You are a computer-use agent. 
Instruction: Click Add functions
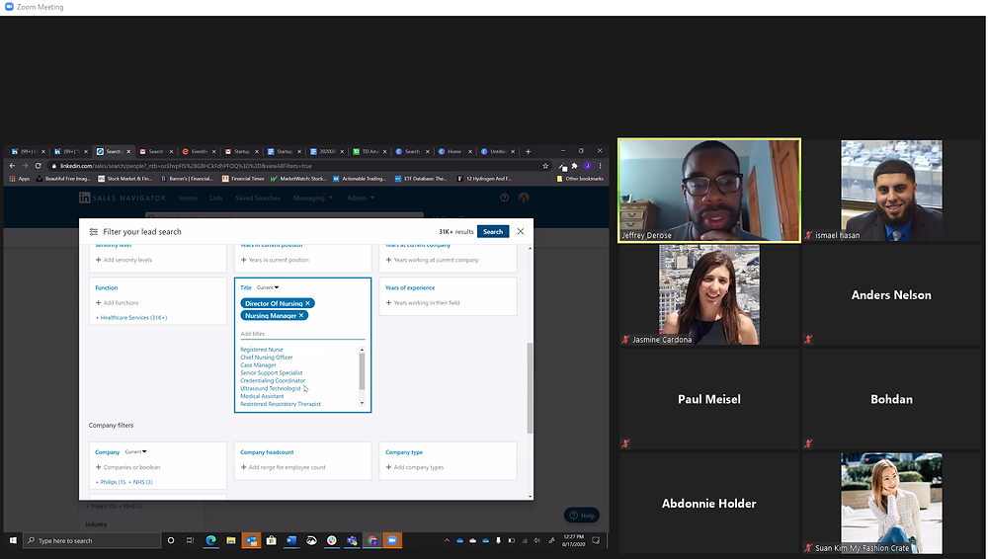[118, 302]
